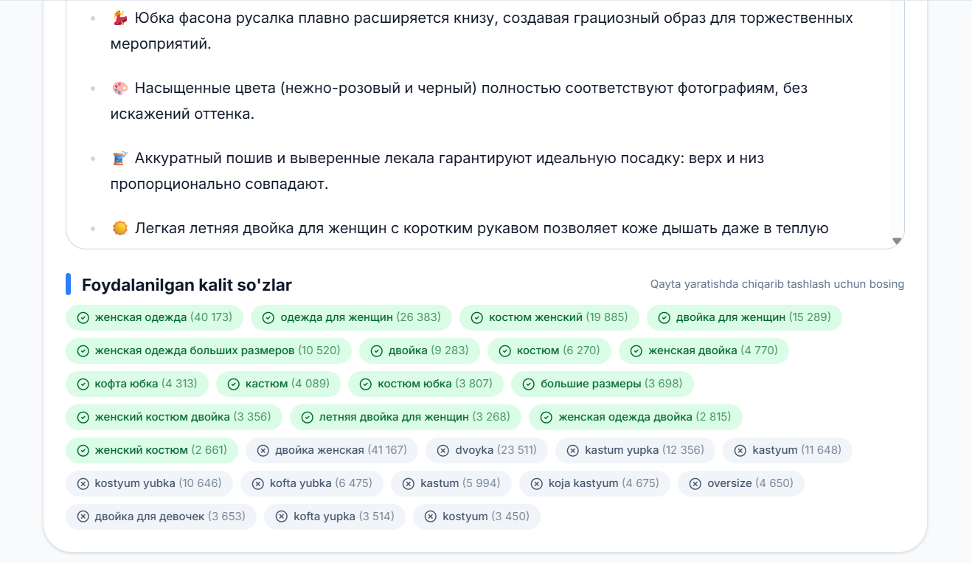Select the 'kostyum (3 450)' chip
This screenshot has height=563, width=972.
tap(476, 517)
